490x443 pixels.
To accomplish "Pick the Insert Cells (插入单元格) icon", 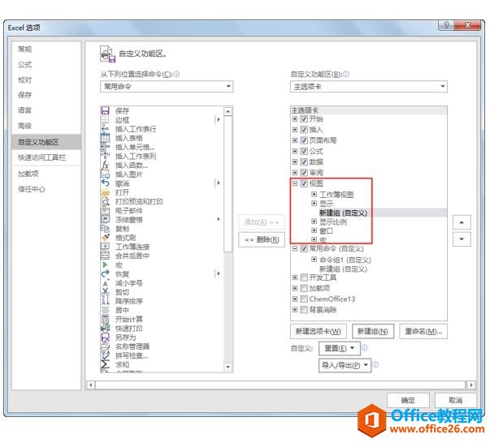I will tap(105, 147).
